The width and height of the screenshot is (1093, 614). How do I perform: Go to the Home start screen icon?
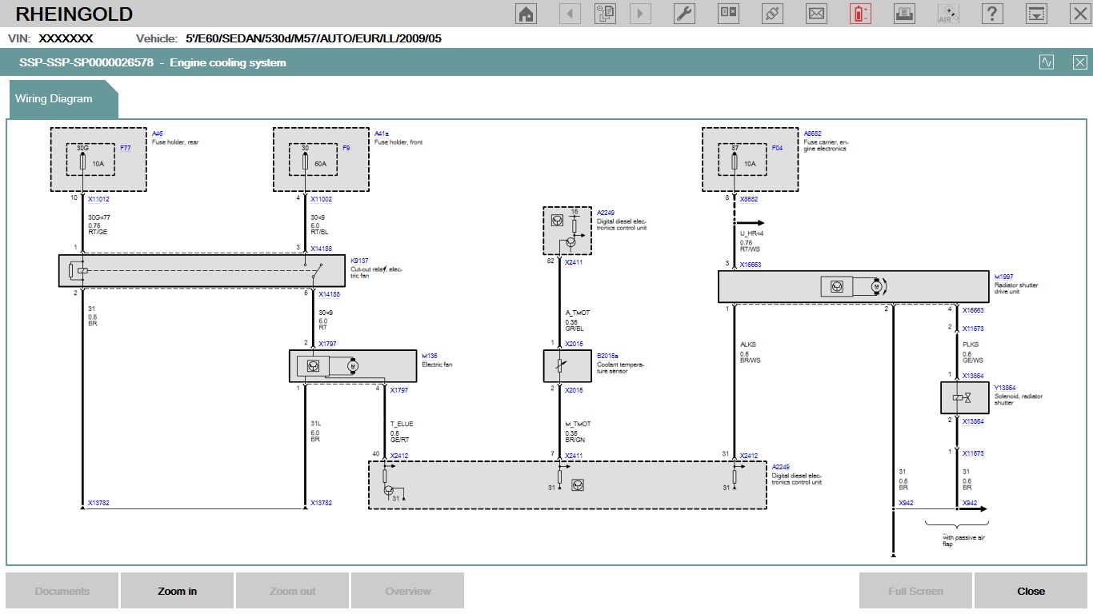(x=526, y=14)
